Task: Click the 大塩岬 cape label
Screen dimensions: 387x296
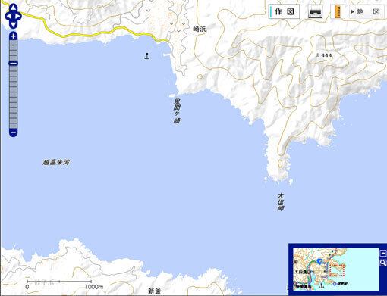Action: [280, 202]
